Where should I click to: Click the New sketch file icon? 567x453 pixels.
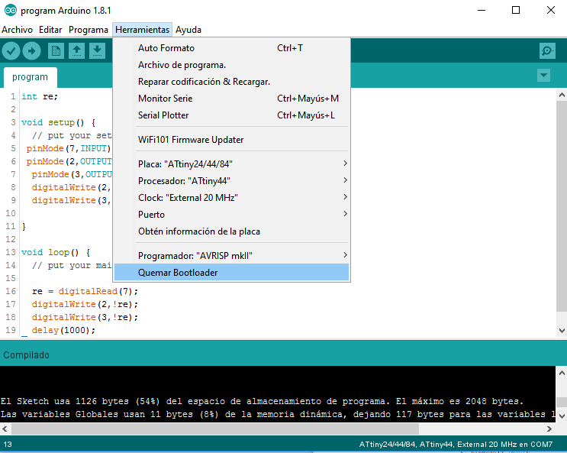[56, 50]
